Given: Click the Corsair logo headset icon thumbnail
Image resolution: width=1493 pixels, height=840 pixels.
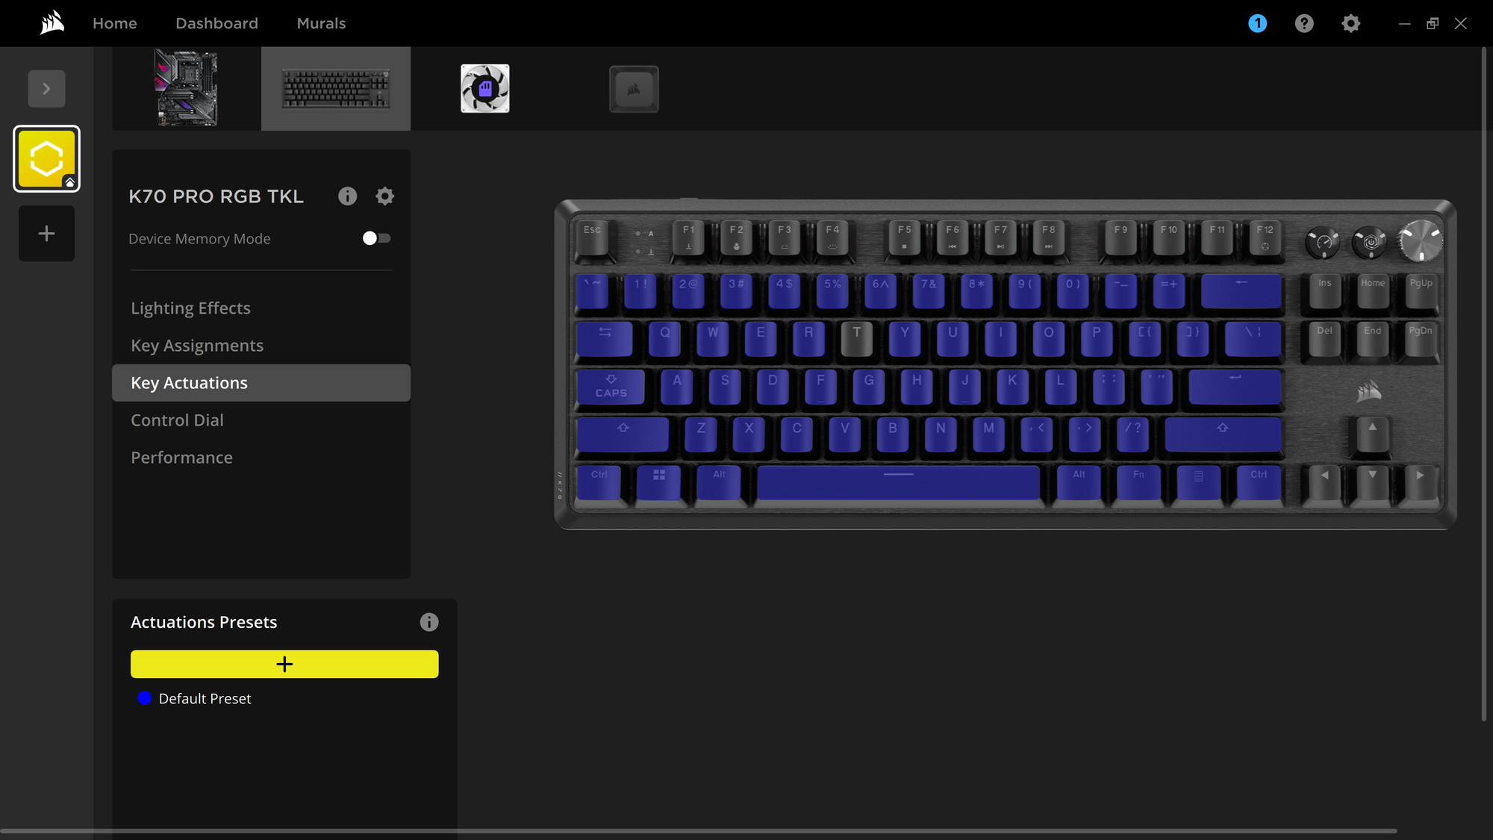Looking at the screenshot, I should 633,88.
